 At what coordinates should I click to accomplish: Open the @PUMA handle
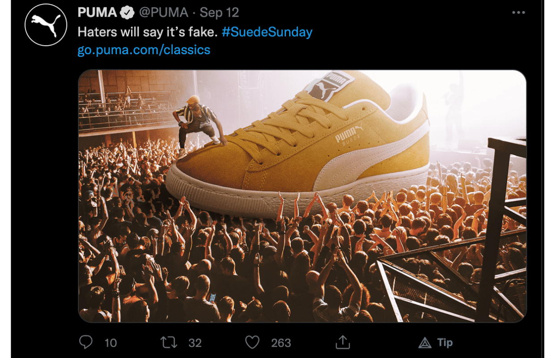(x=163, y=13)
